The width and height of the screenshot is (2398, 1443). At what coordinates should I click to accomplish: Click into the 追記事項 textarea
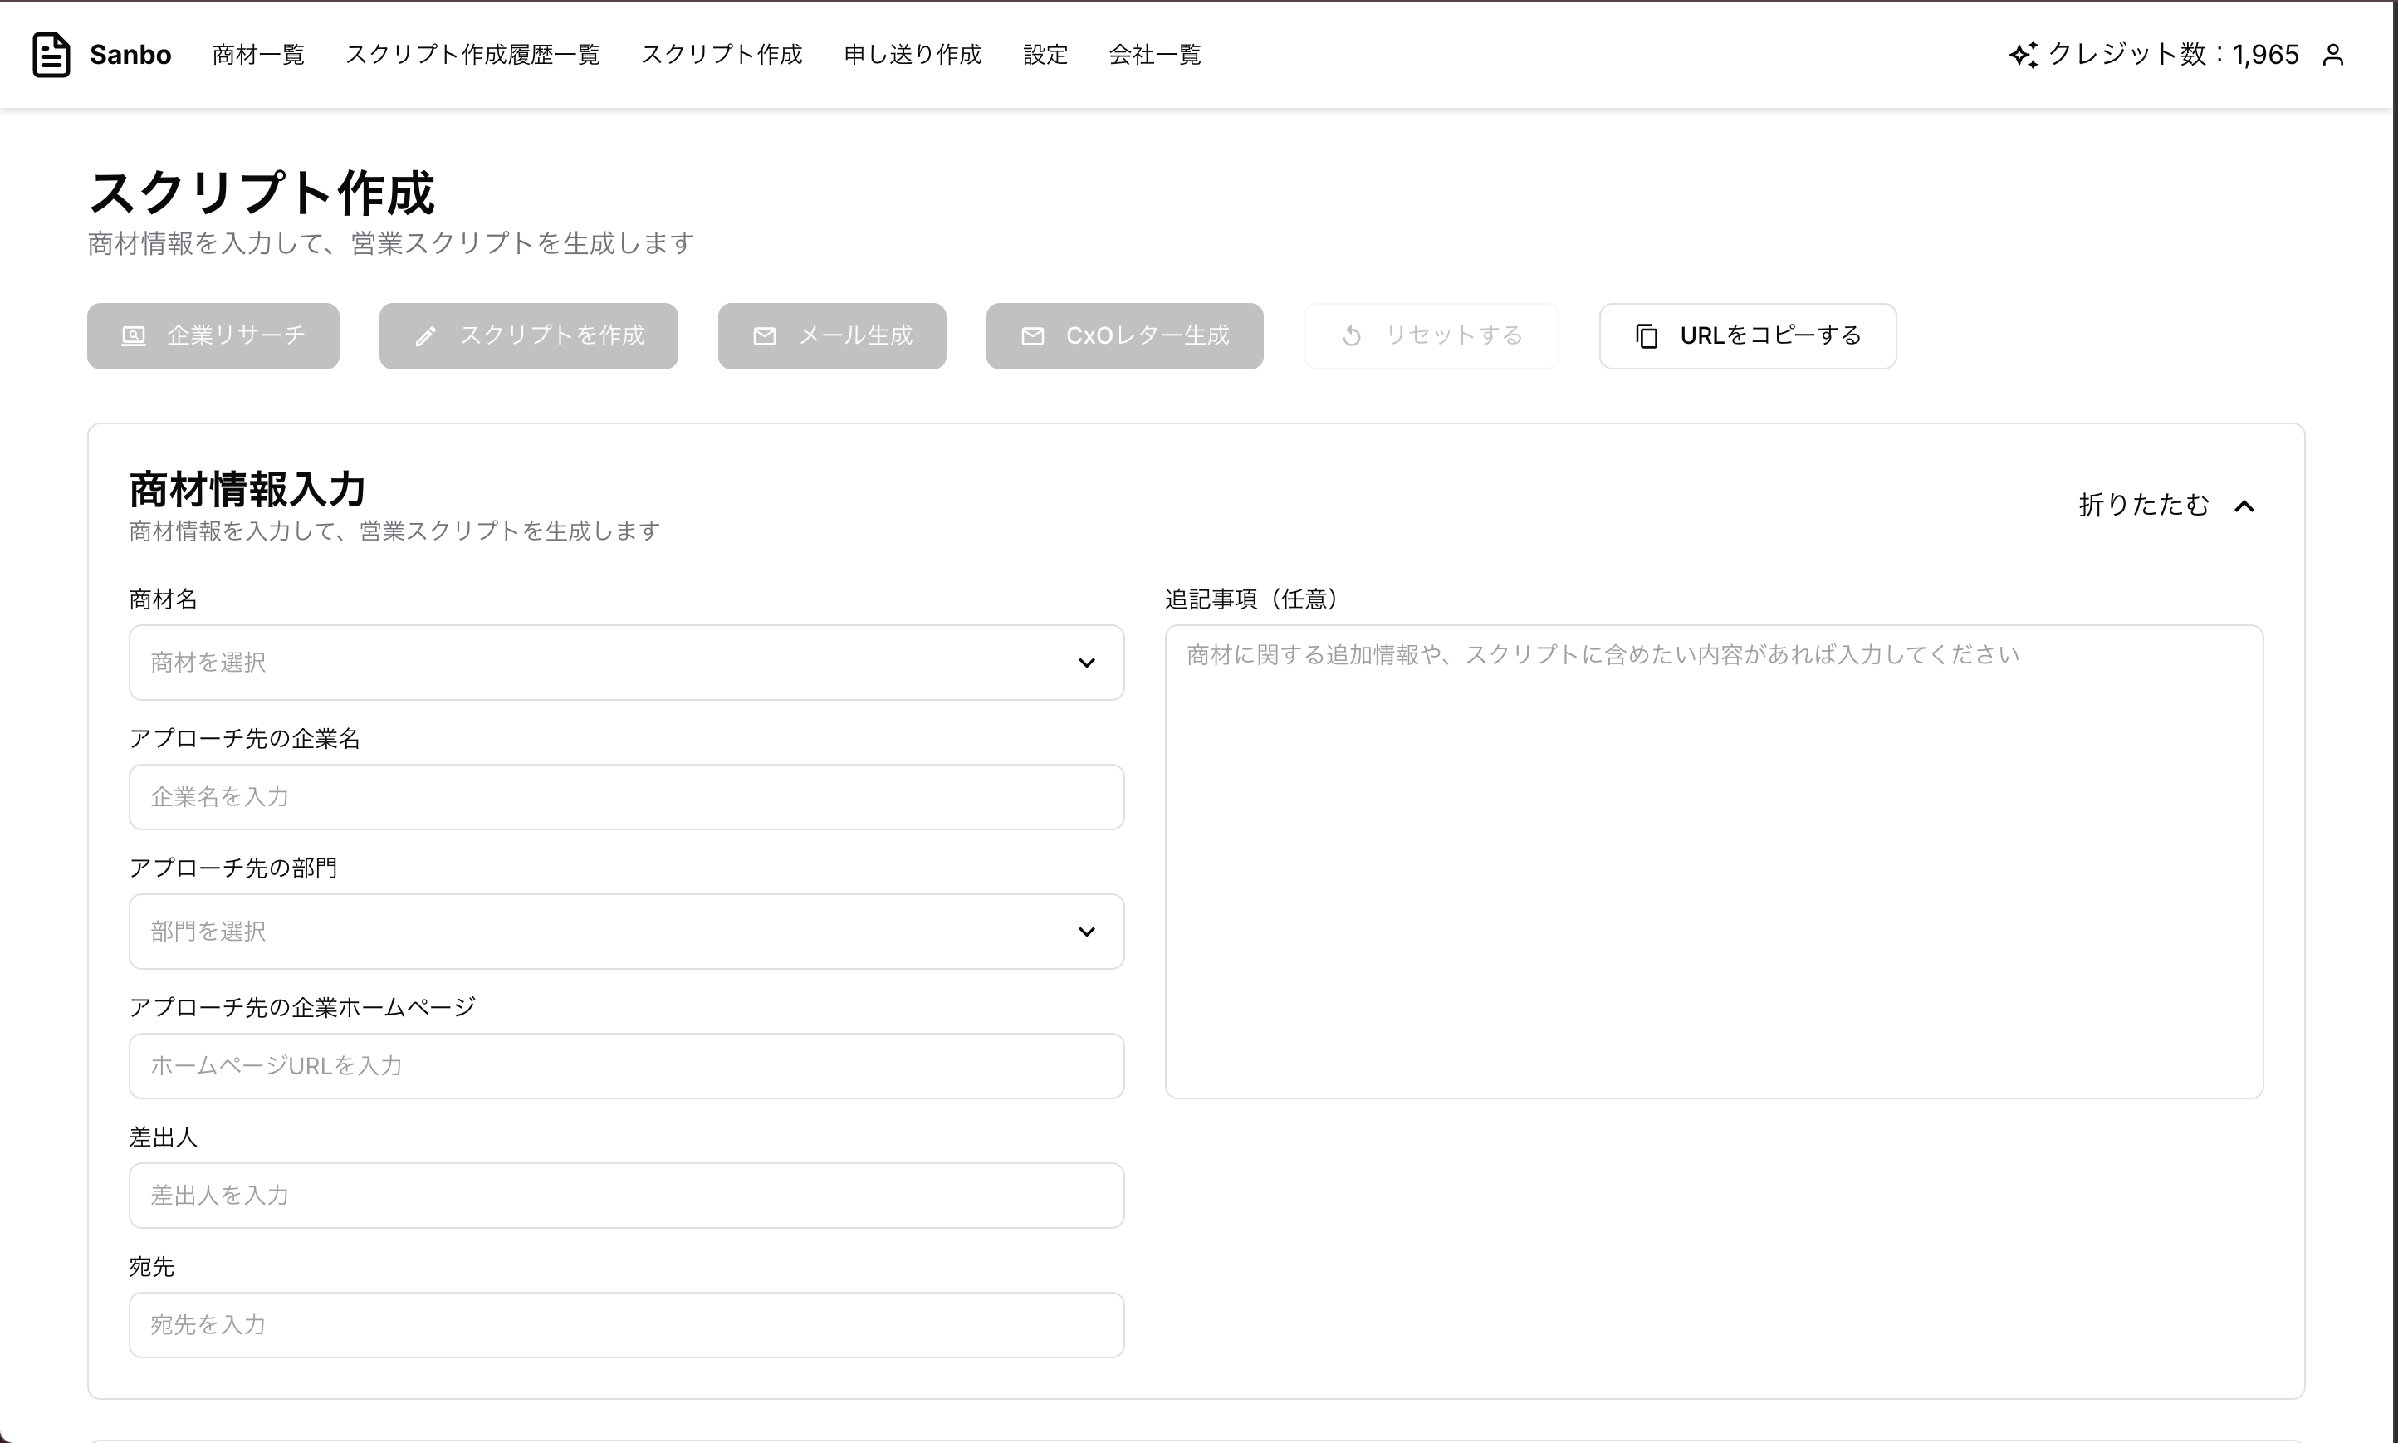1714,862
